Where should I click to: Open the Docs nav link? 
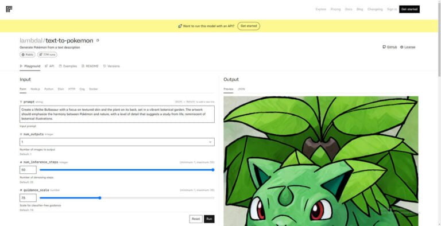349,9
